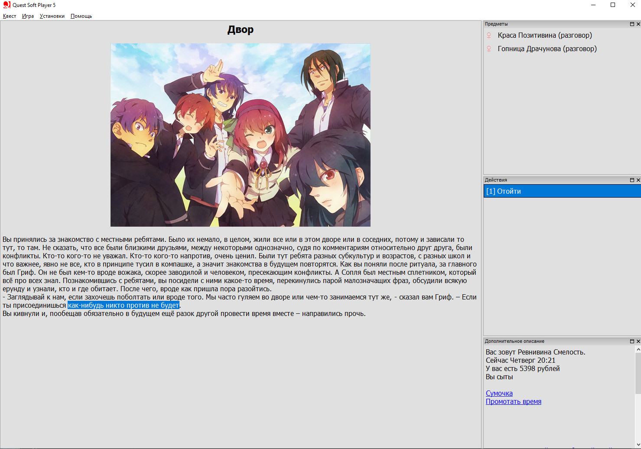Minimize the Quest Soft Player window
641x449 pixels.
click(x=593, y=5)
